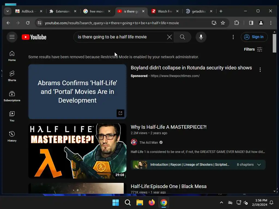Screen dimensions: 279x209
Task: Launch File Explorer from taskbar
Action: 140,202
